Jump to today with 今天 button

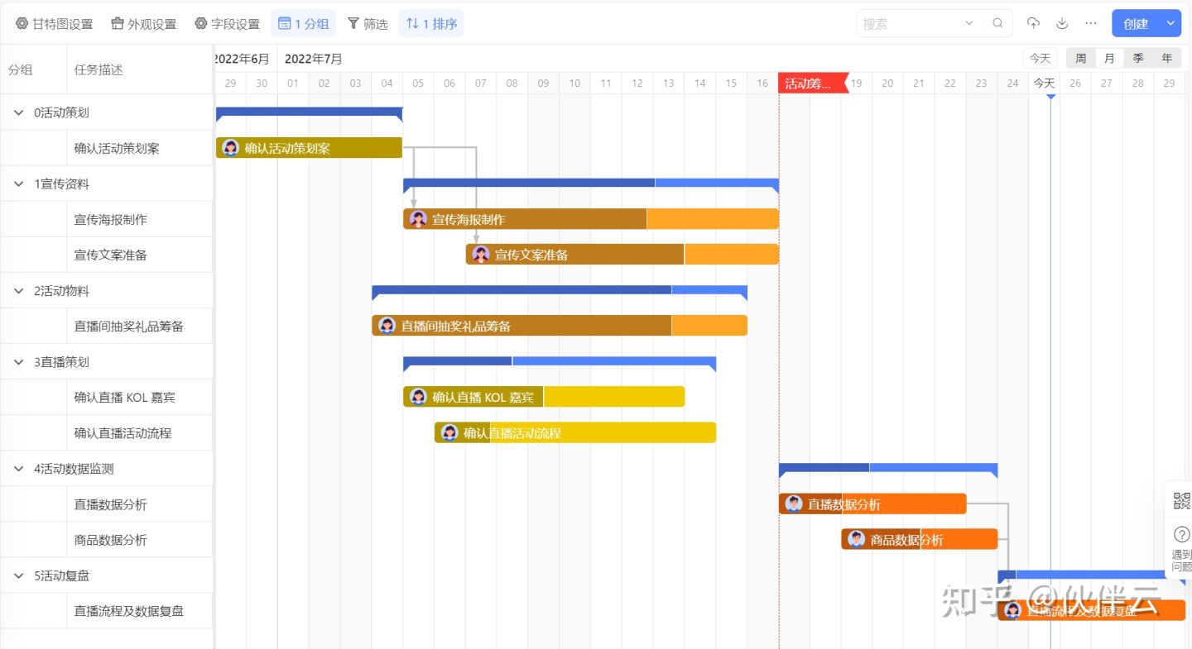pyautogui.click(x=1040, y=58)
